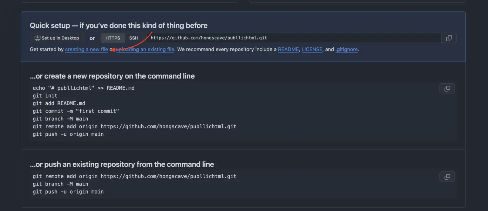Click the README link
This screenshot has height=211, width=488.
(x=288, y=49)
